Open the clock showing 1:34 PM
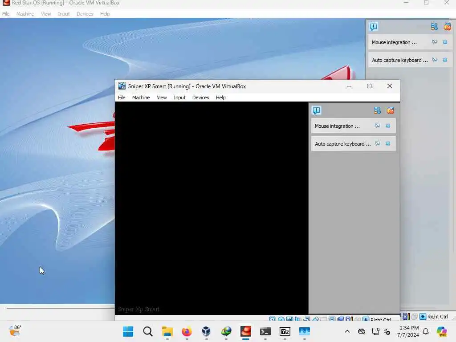456x342 pixels. 409,331
